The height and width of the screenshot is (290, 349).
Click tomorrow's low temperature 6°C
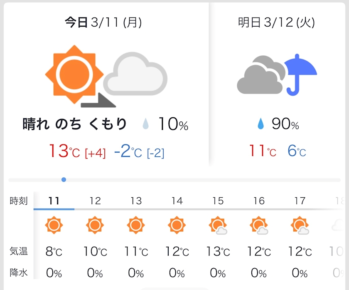click(x=297, y=151)
